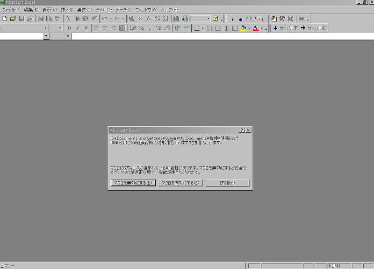This screenshot has width=374, height=269.
Task: Open the Font Color dropdown arrow
Action: [262, 28]
